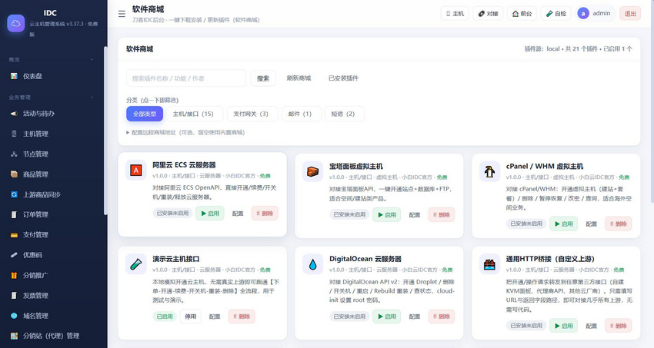
Task: Filter by 支付网关 (3) category
Action: coord(252,114)
